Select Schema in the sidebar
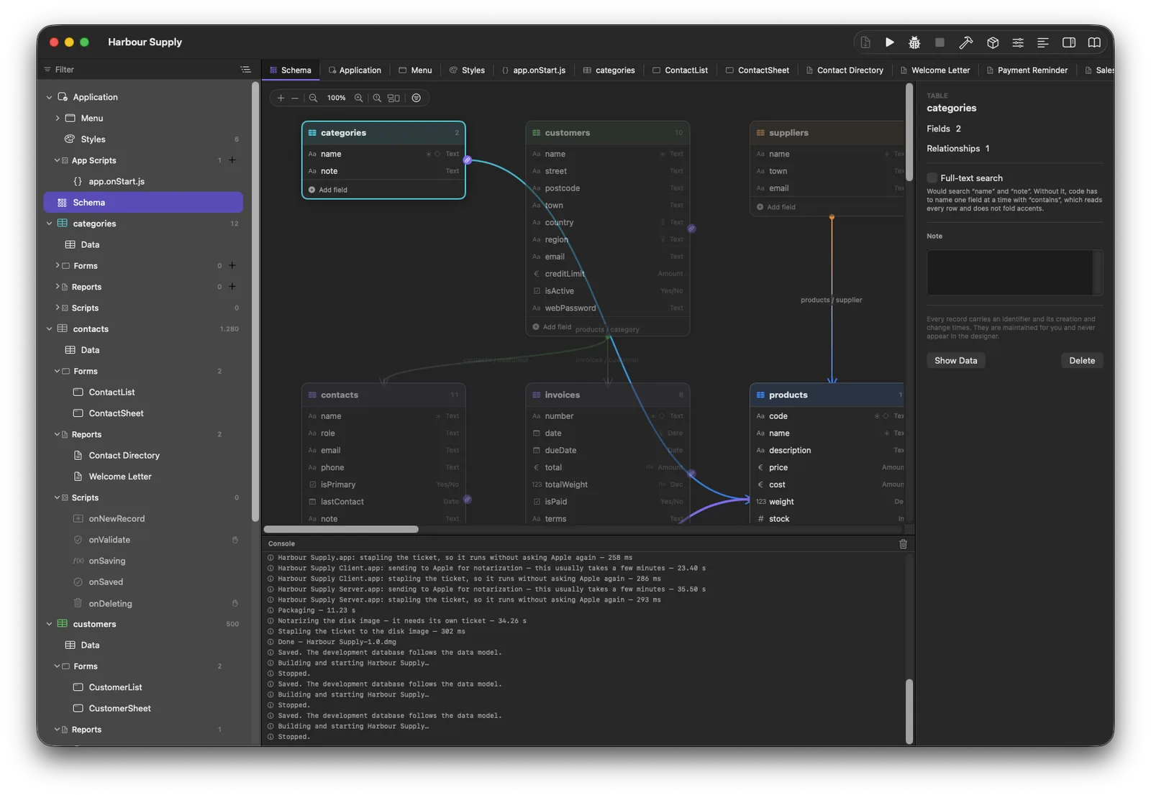 click(x=143, y=203)
